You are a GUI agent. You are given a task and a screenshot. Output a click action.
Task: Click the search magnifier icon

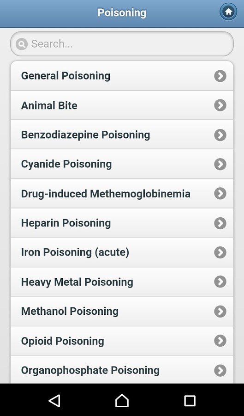click(x=22, y=44)
